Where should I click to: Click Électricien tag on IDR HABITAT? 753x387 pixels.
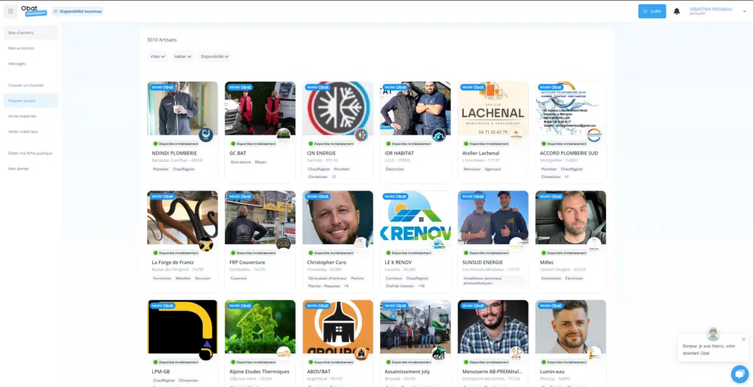(395, 169)
